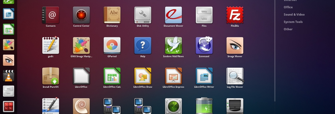Open the Contacts application
335x114 pixels.
(51, 15)
